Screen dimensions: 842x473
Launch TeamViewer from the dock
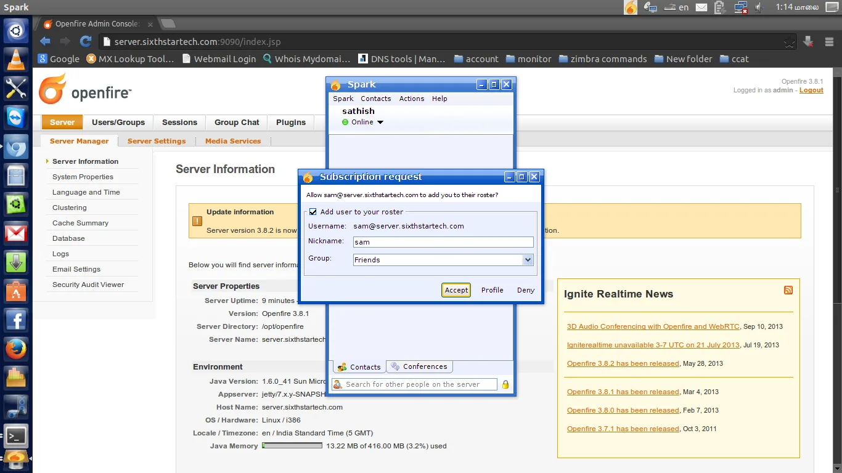(16, 118)
